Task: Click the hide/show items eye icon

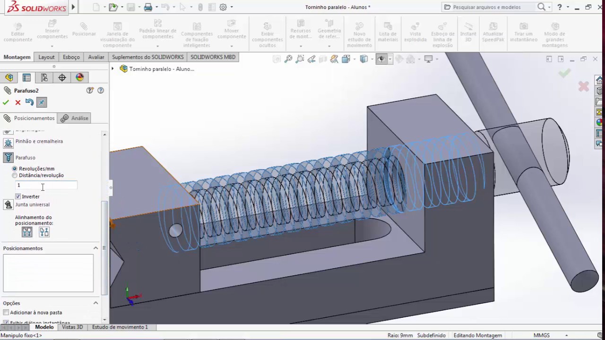Action: [381, 59]
